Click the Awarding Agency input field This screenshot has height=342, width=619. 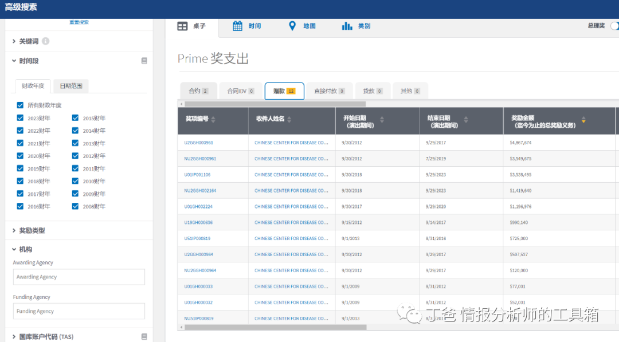pos(79,277)
